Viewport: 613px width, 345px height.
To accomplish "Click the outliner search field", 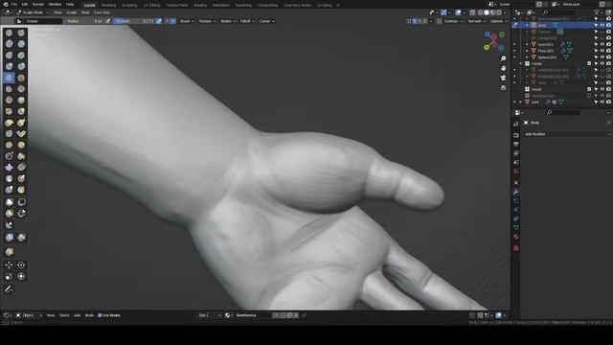I will click(x=559, y=12).
